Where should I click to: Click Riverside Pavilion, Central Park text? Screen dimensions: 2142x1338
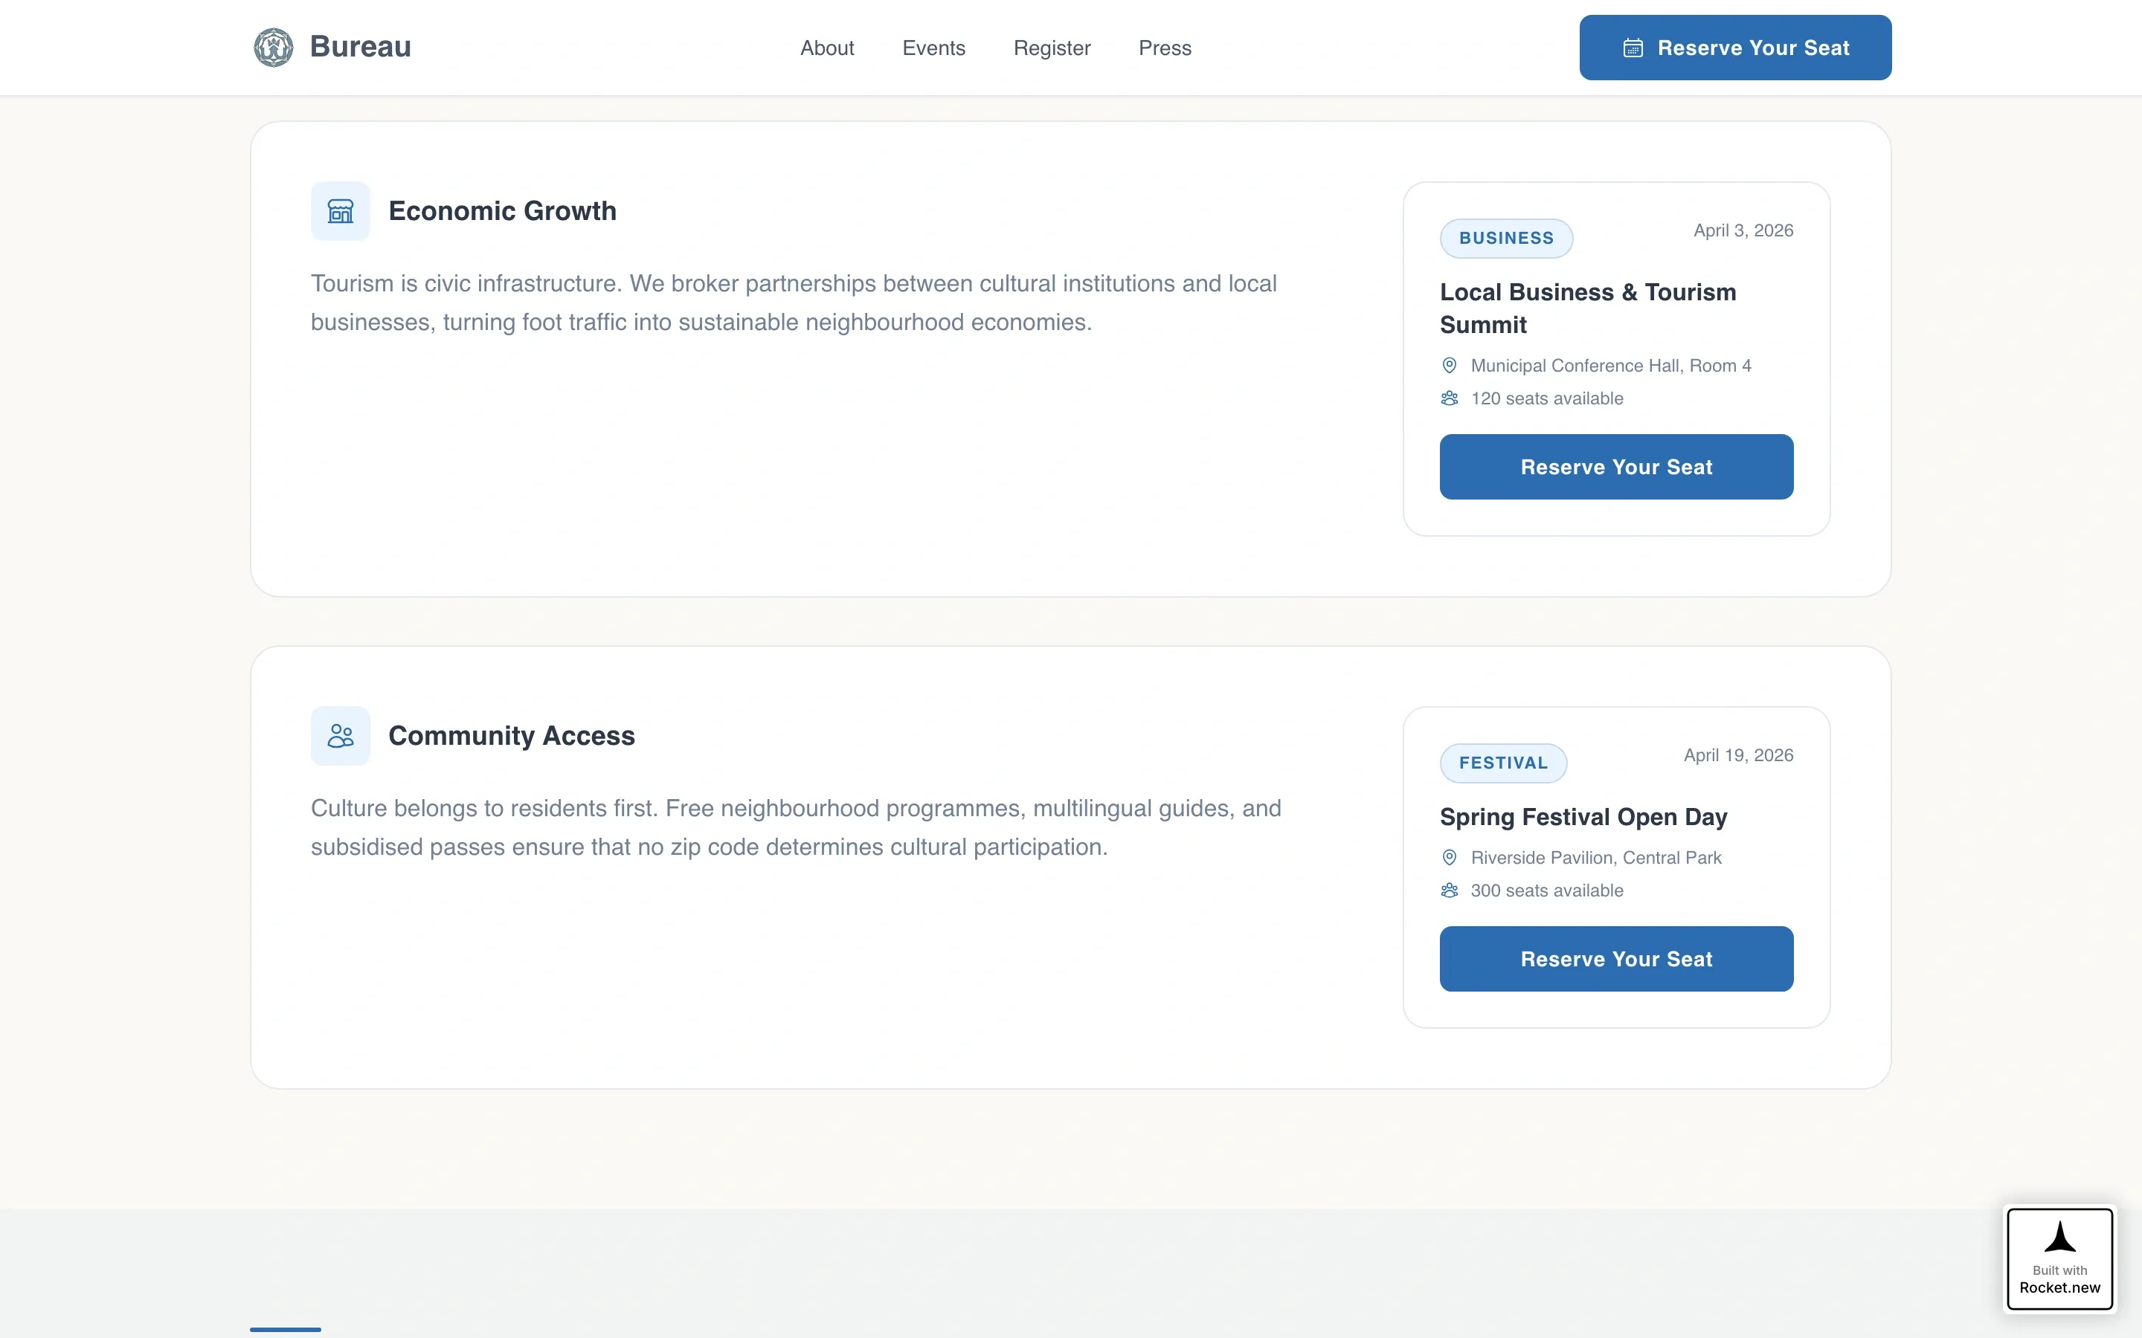click(1595, 858)
